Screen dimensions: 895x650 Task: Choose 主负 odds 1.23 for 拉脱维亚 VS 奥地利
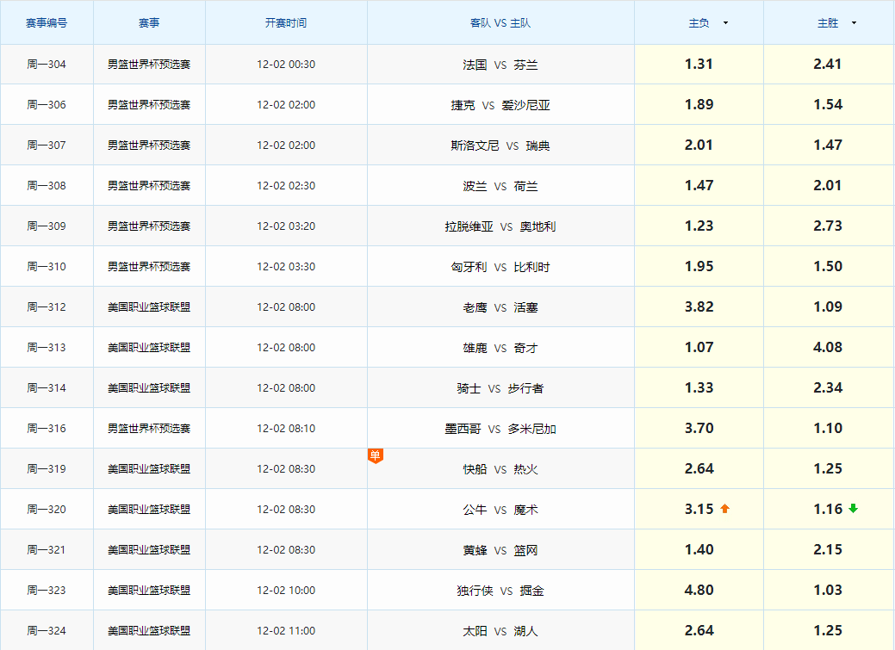point(699,226)
